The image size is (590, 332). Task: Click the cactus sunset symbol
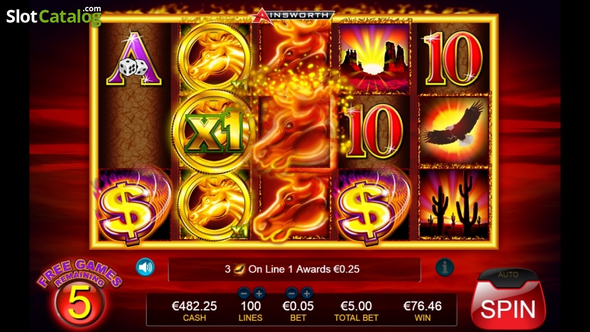click(x=454, y=204)
